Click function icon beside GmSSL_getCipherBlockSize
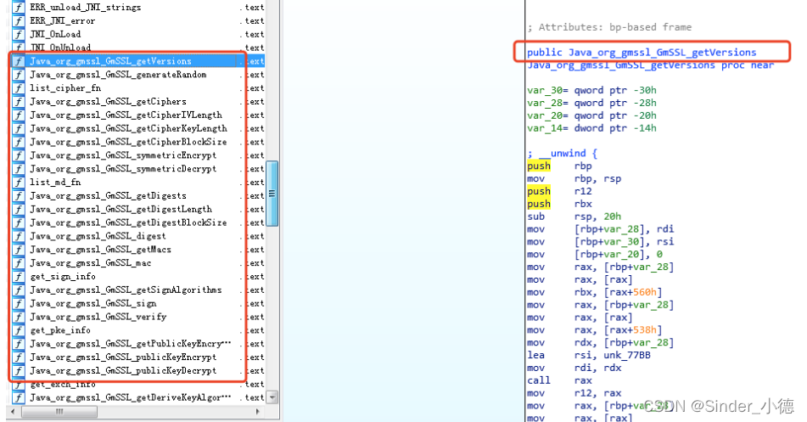The image size is (807, 422). click(19, 142)
